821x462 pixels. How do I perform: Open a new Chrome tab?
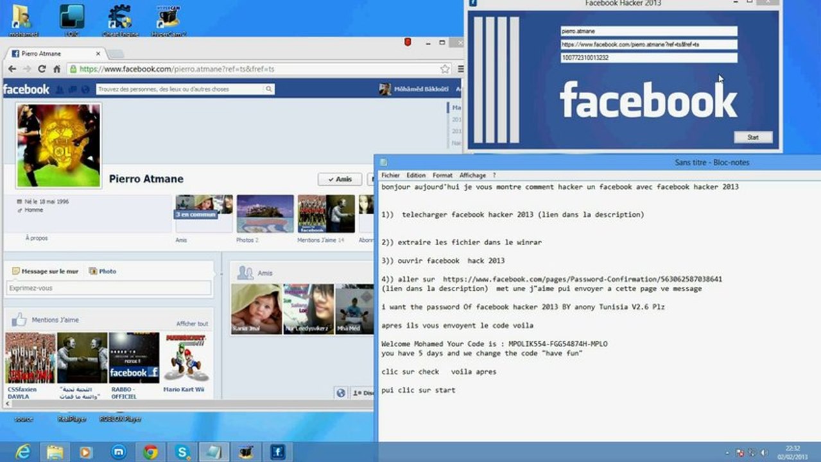(115, 54)
